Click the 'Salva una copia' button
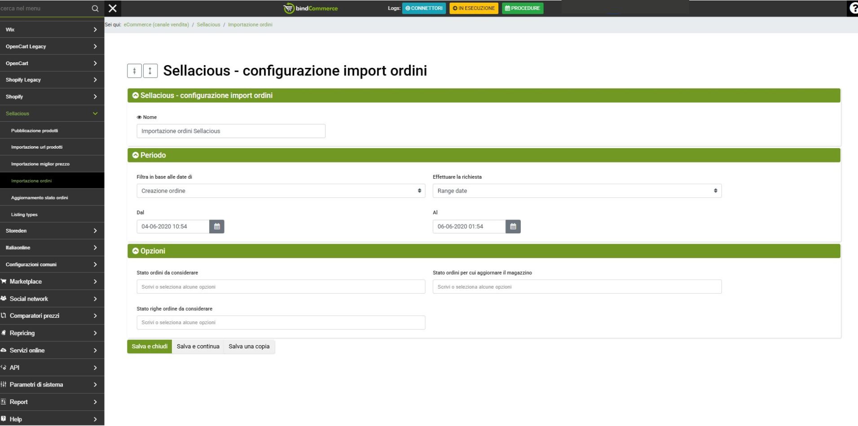 tap(249, 347)
